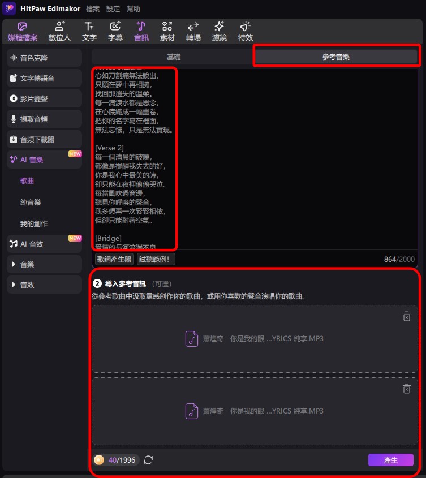Click inside the lyrics text area
This screenshot has width=426, height=478.
255,158
